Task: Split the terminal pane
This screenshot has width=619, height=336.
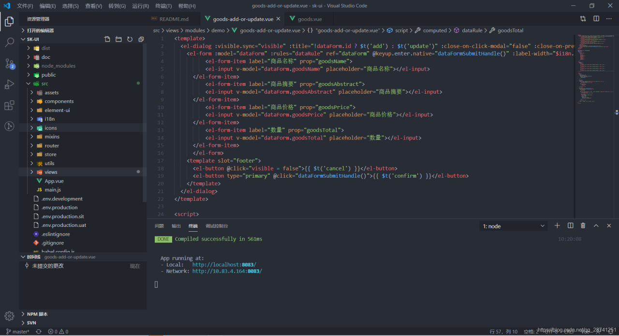Action: coord(570,225)
